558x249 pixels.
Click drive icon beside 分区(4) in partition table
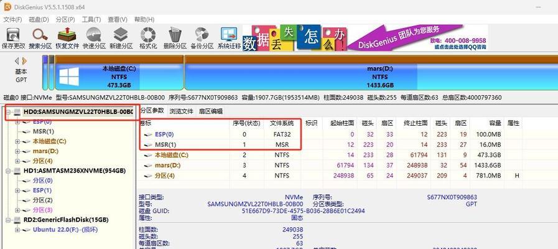point(149,176)
